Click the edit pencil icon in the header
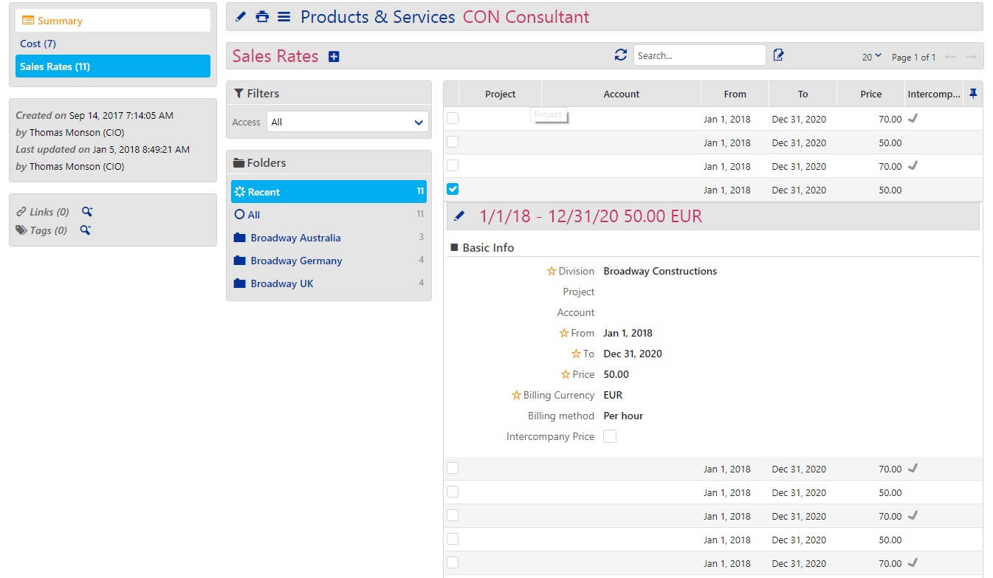The width and height of the screenshot is (993, 578). (x=239, y=16)
